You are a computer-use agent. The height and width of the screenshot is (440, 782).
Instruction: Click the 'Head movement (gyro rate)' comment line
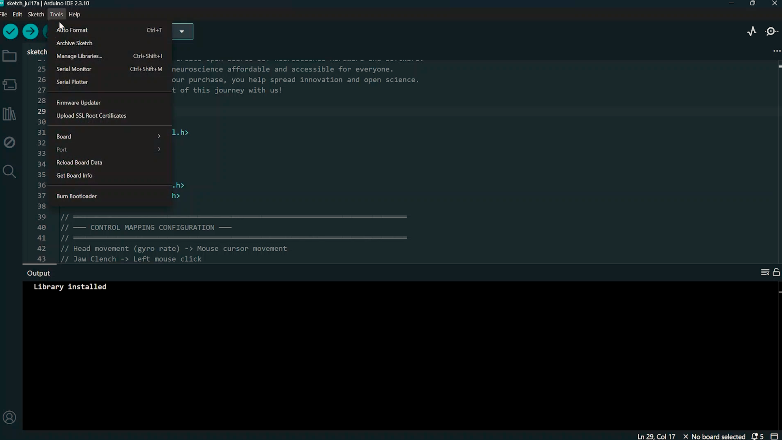click(x=174, y=249)
